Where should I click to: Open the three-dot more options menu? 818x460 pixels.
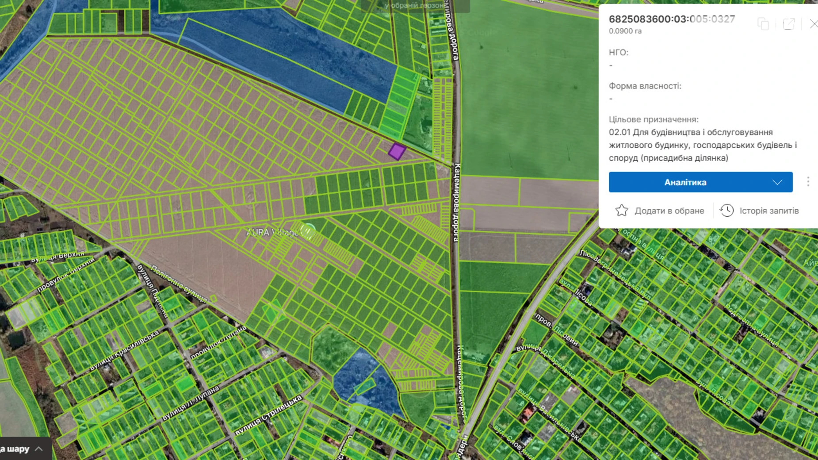[808, 182]
